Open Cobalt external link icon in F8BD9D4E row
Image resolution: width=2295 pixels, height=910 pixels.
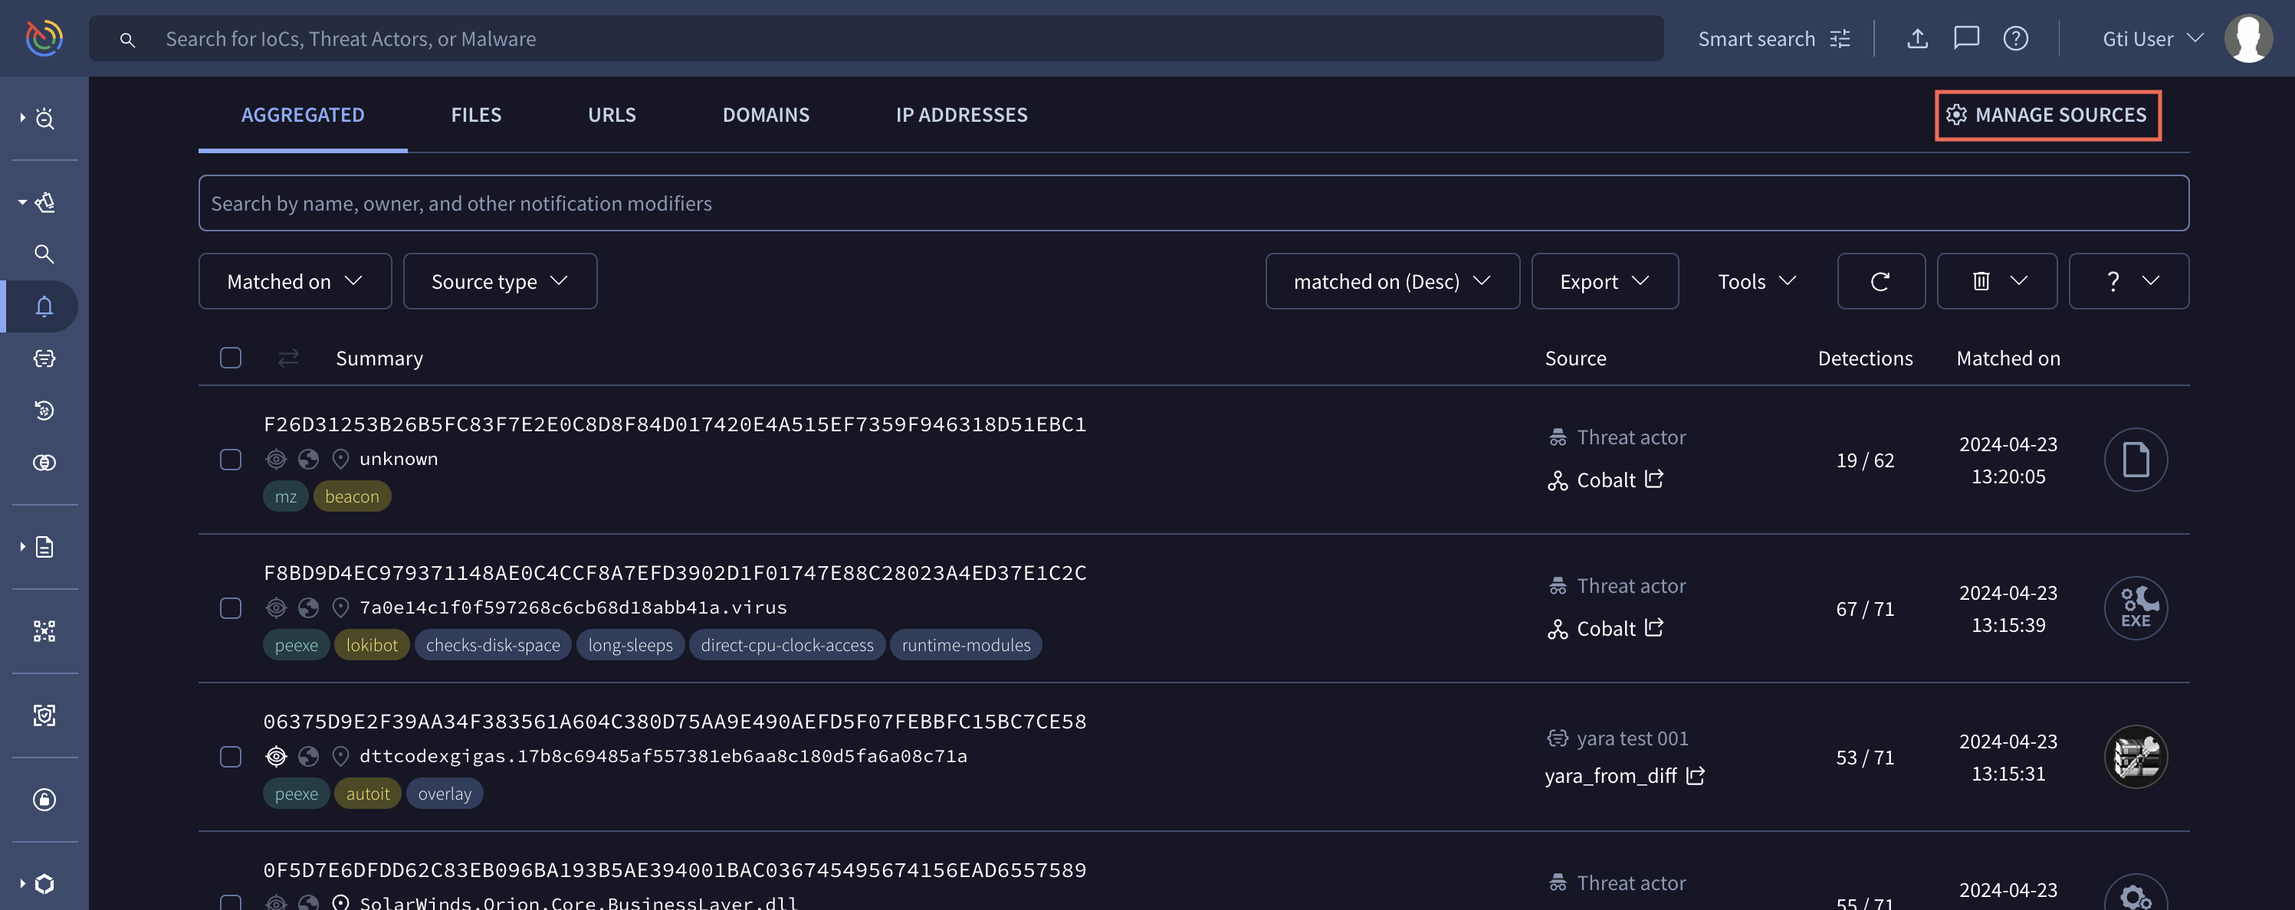[1653, 628]
